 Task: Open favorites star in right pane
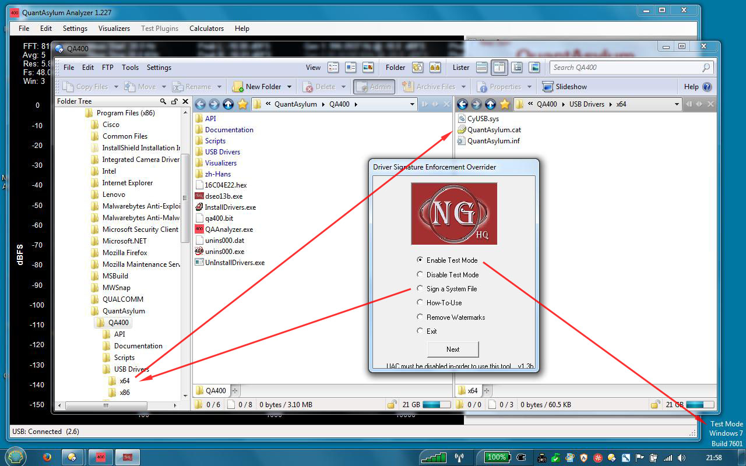(x=505, y=104)
